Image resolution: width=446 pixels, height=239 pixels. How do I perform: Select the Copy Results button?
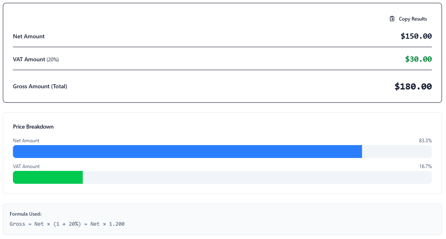coord(408,19)
